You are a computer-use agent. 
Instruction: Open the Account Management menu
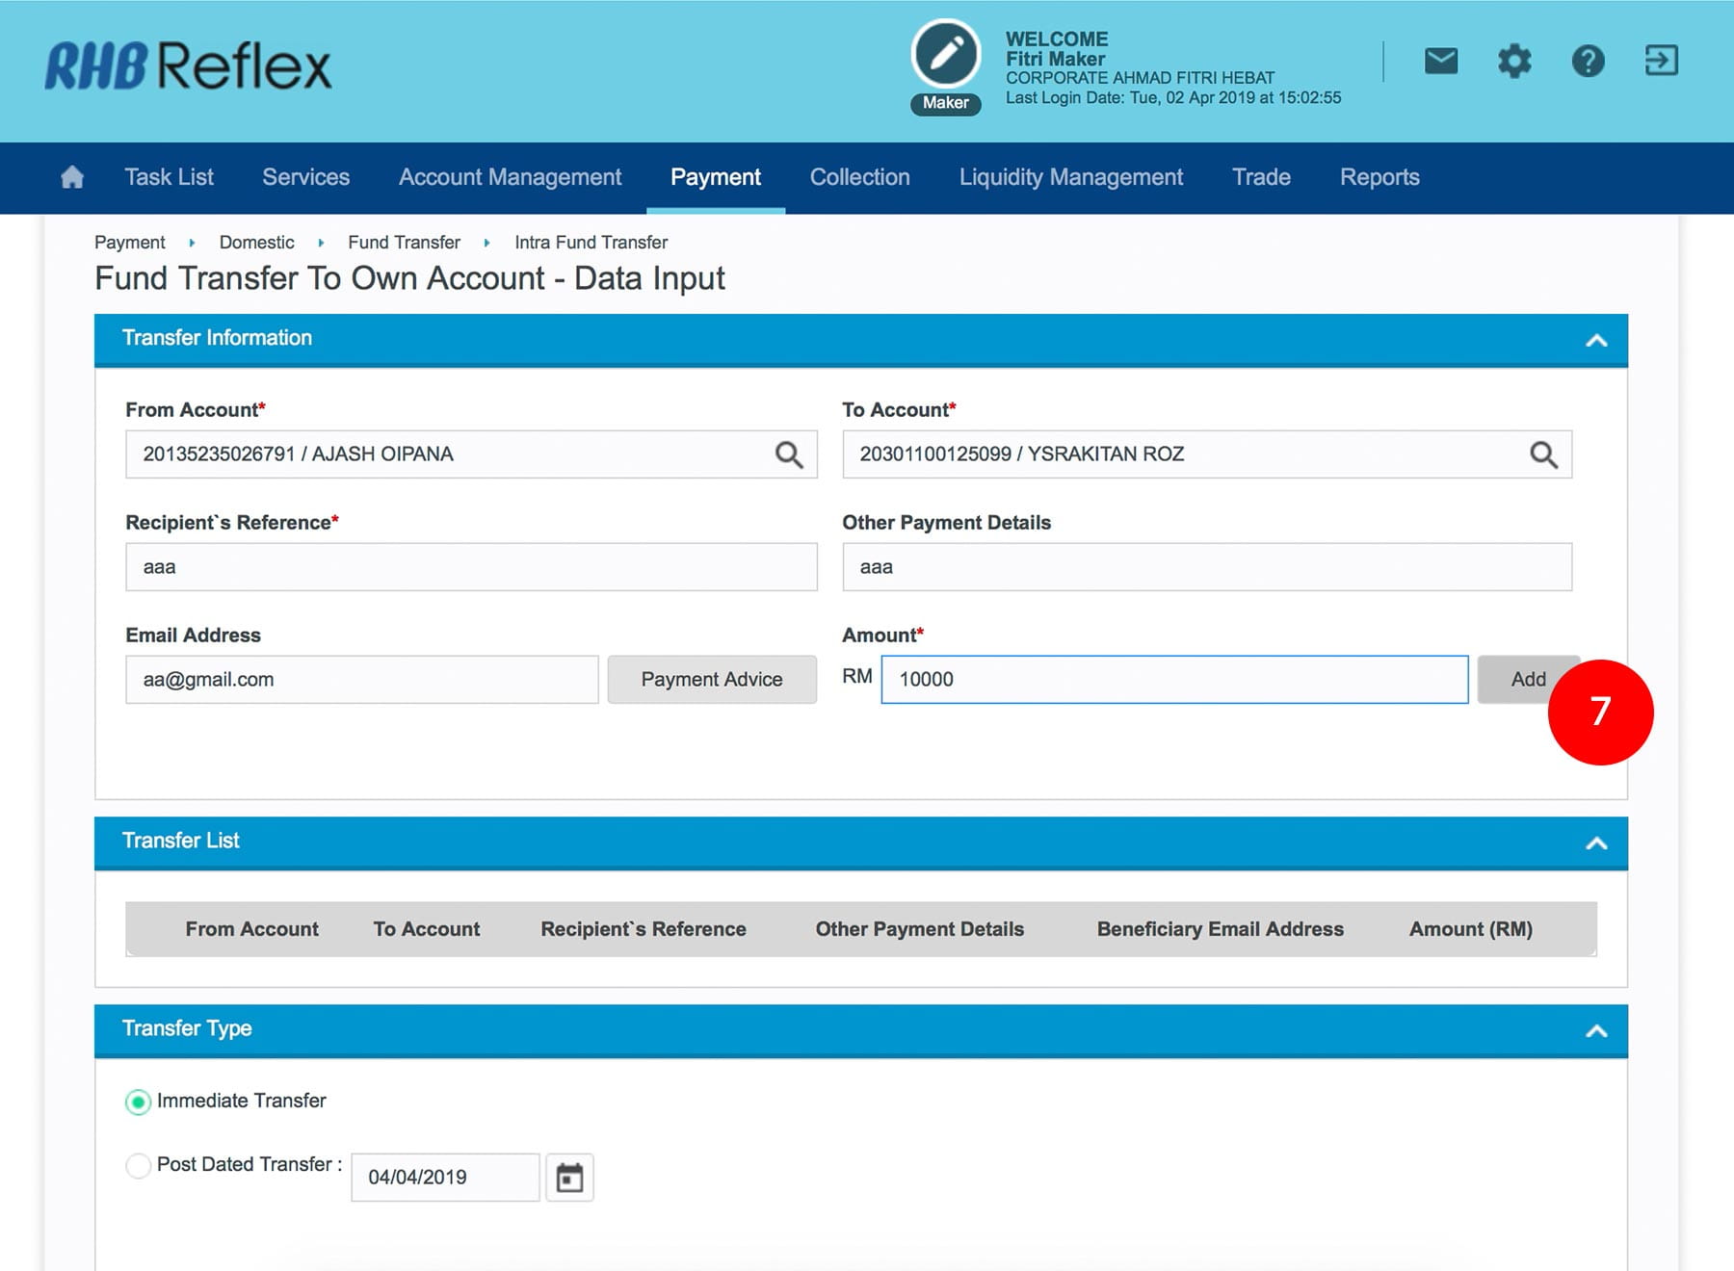[x=510, y=177]
